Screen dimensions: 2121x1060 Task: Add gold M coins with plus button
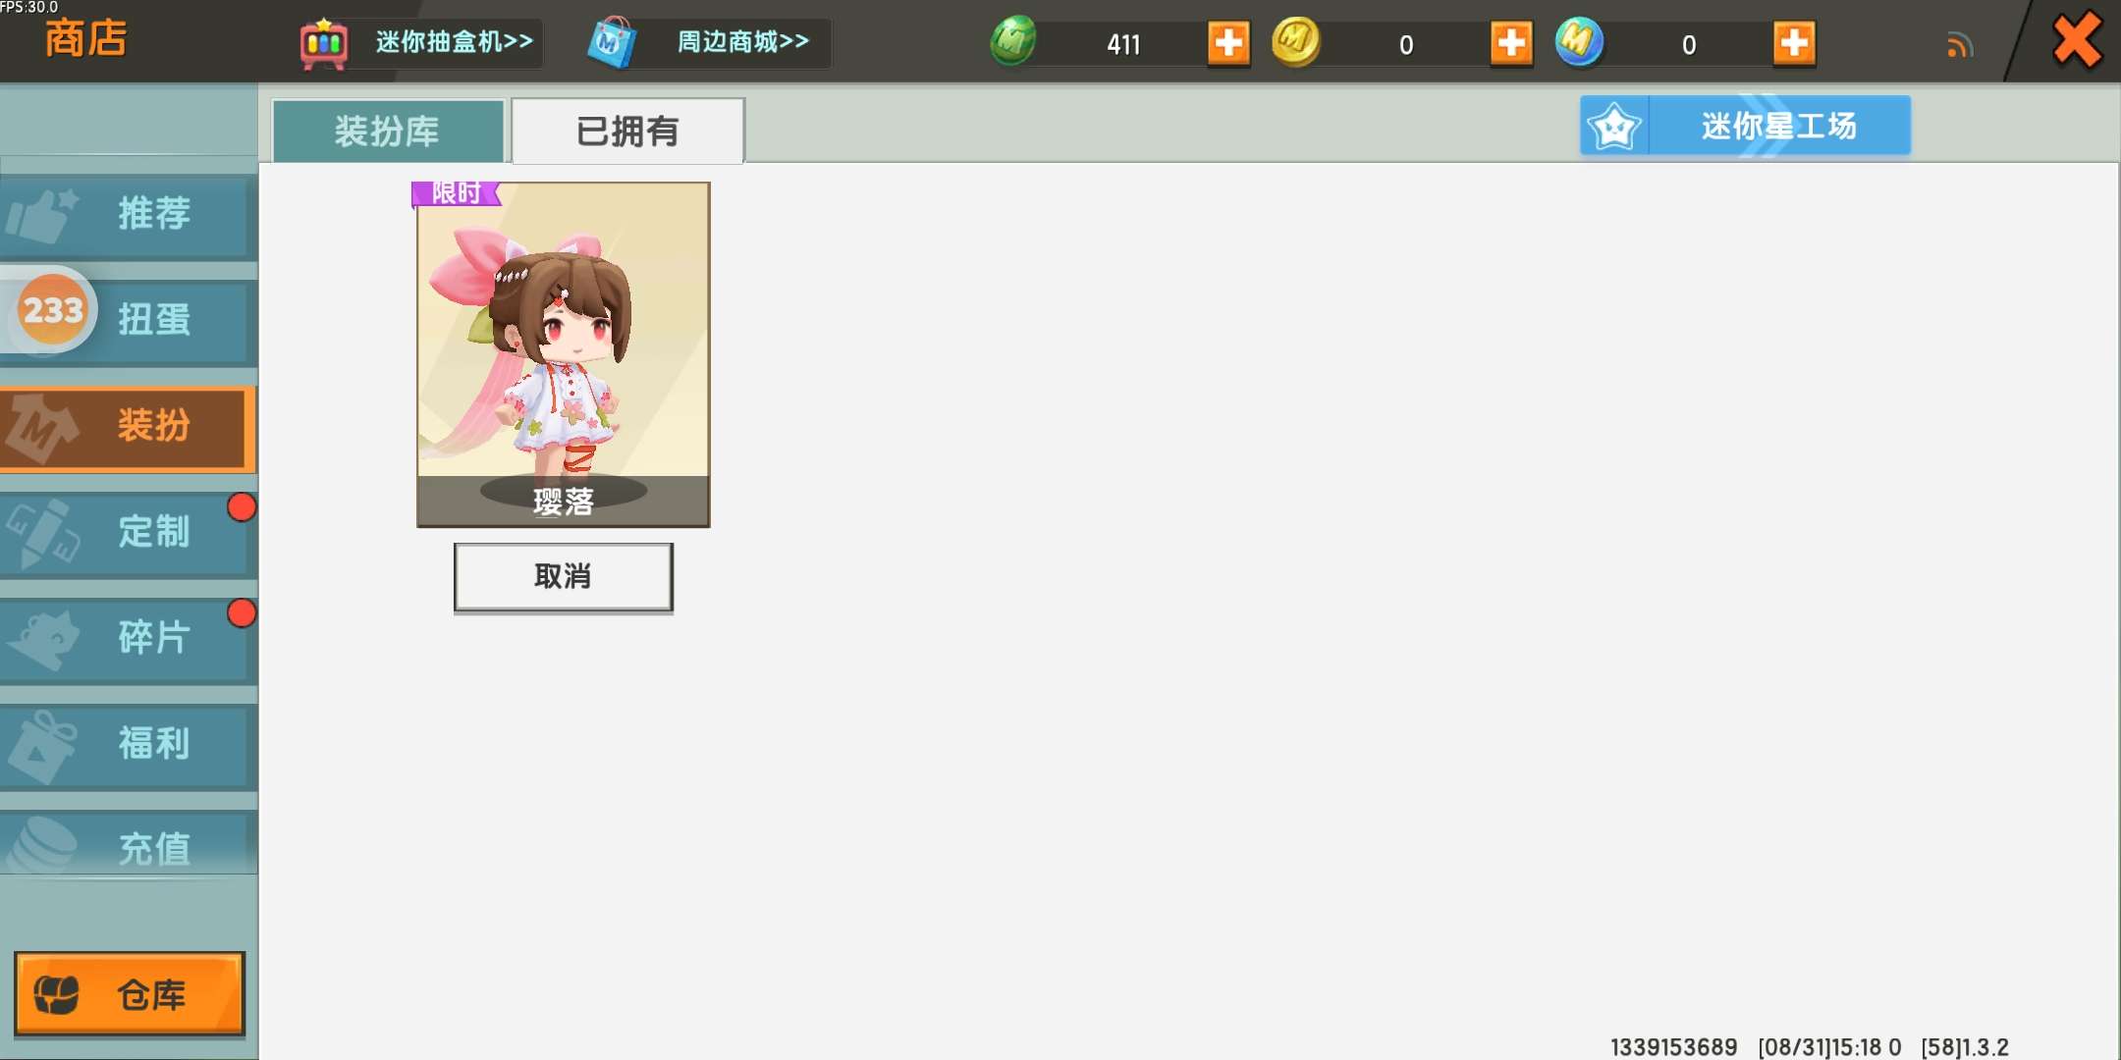click(x=1511, y=43)
